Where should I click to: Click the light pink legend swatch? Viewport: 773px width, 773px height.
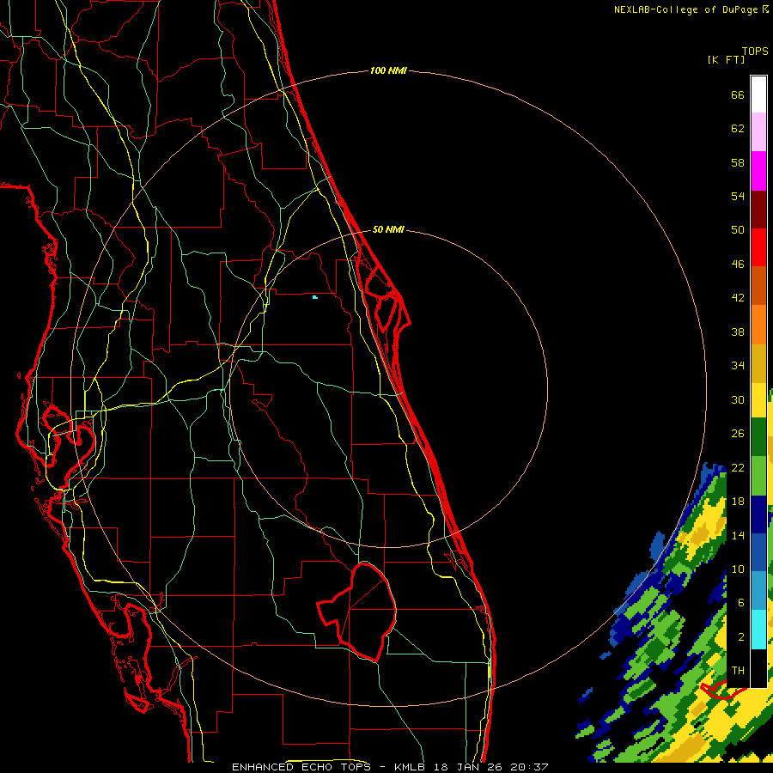pyautogui.click(x=758, y=131)
